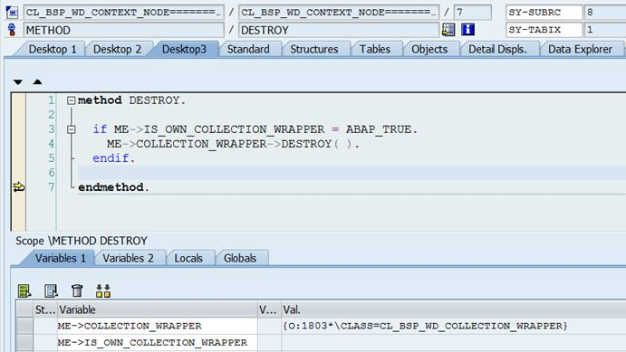Click line number 4 in the gutter
The image size is (626, 352).
(51, 144)
